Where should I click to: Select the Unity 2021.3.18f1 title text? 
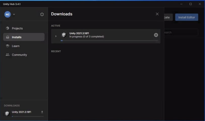(79, 33)
